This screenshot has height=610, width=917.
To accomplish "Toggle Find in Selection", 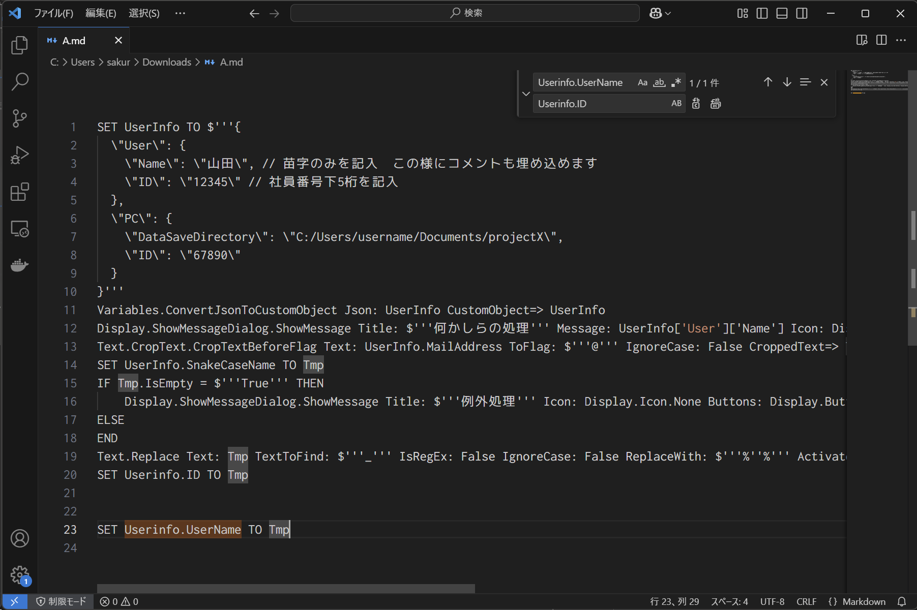I will pyautogui.click(x=805, y=82).
